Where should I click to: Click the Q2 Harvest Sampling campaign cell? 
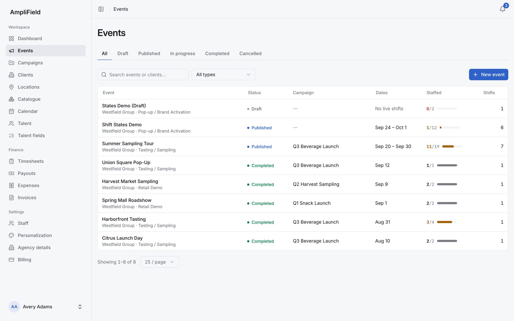coord(316,184)
